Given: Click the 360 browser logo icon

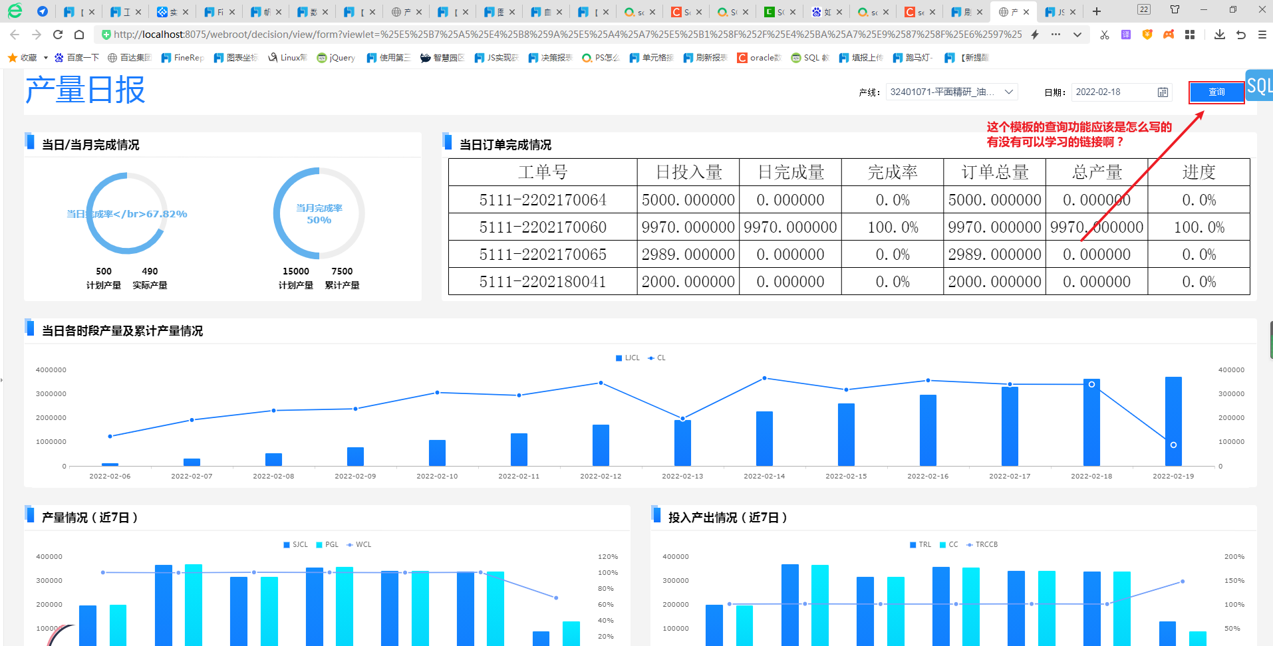Looking at the screenshot, I should tap(15, 11).
